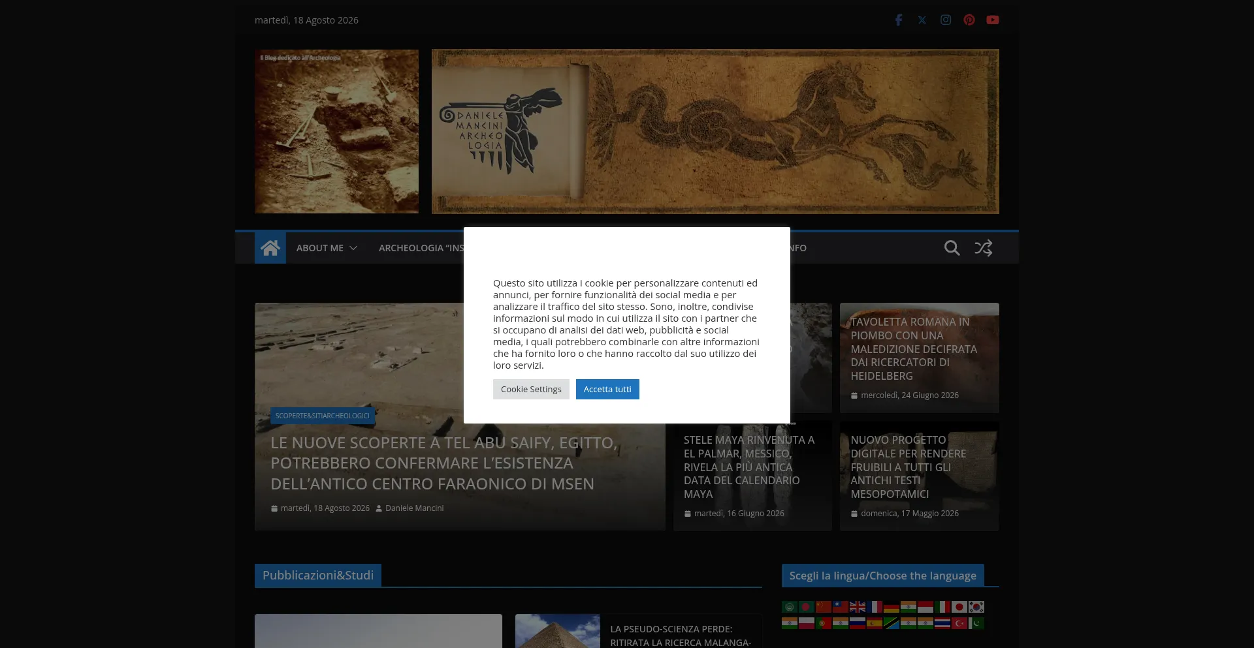Pick the Tanzanian flag
1254x648 pixels.
coord(892,623)
